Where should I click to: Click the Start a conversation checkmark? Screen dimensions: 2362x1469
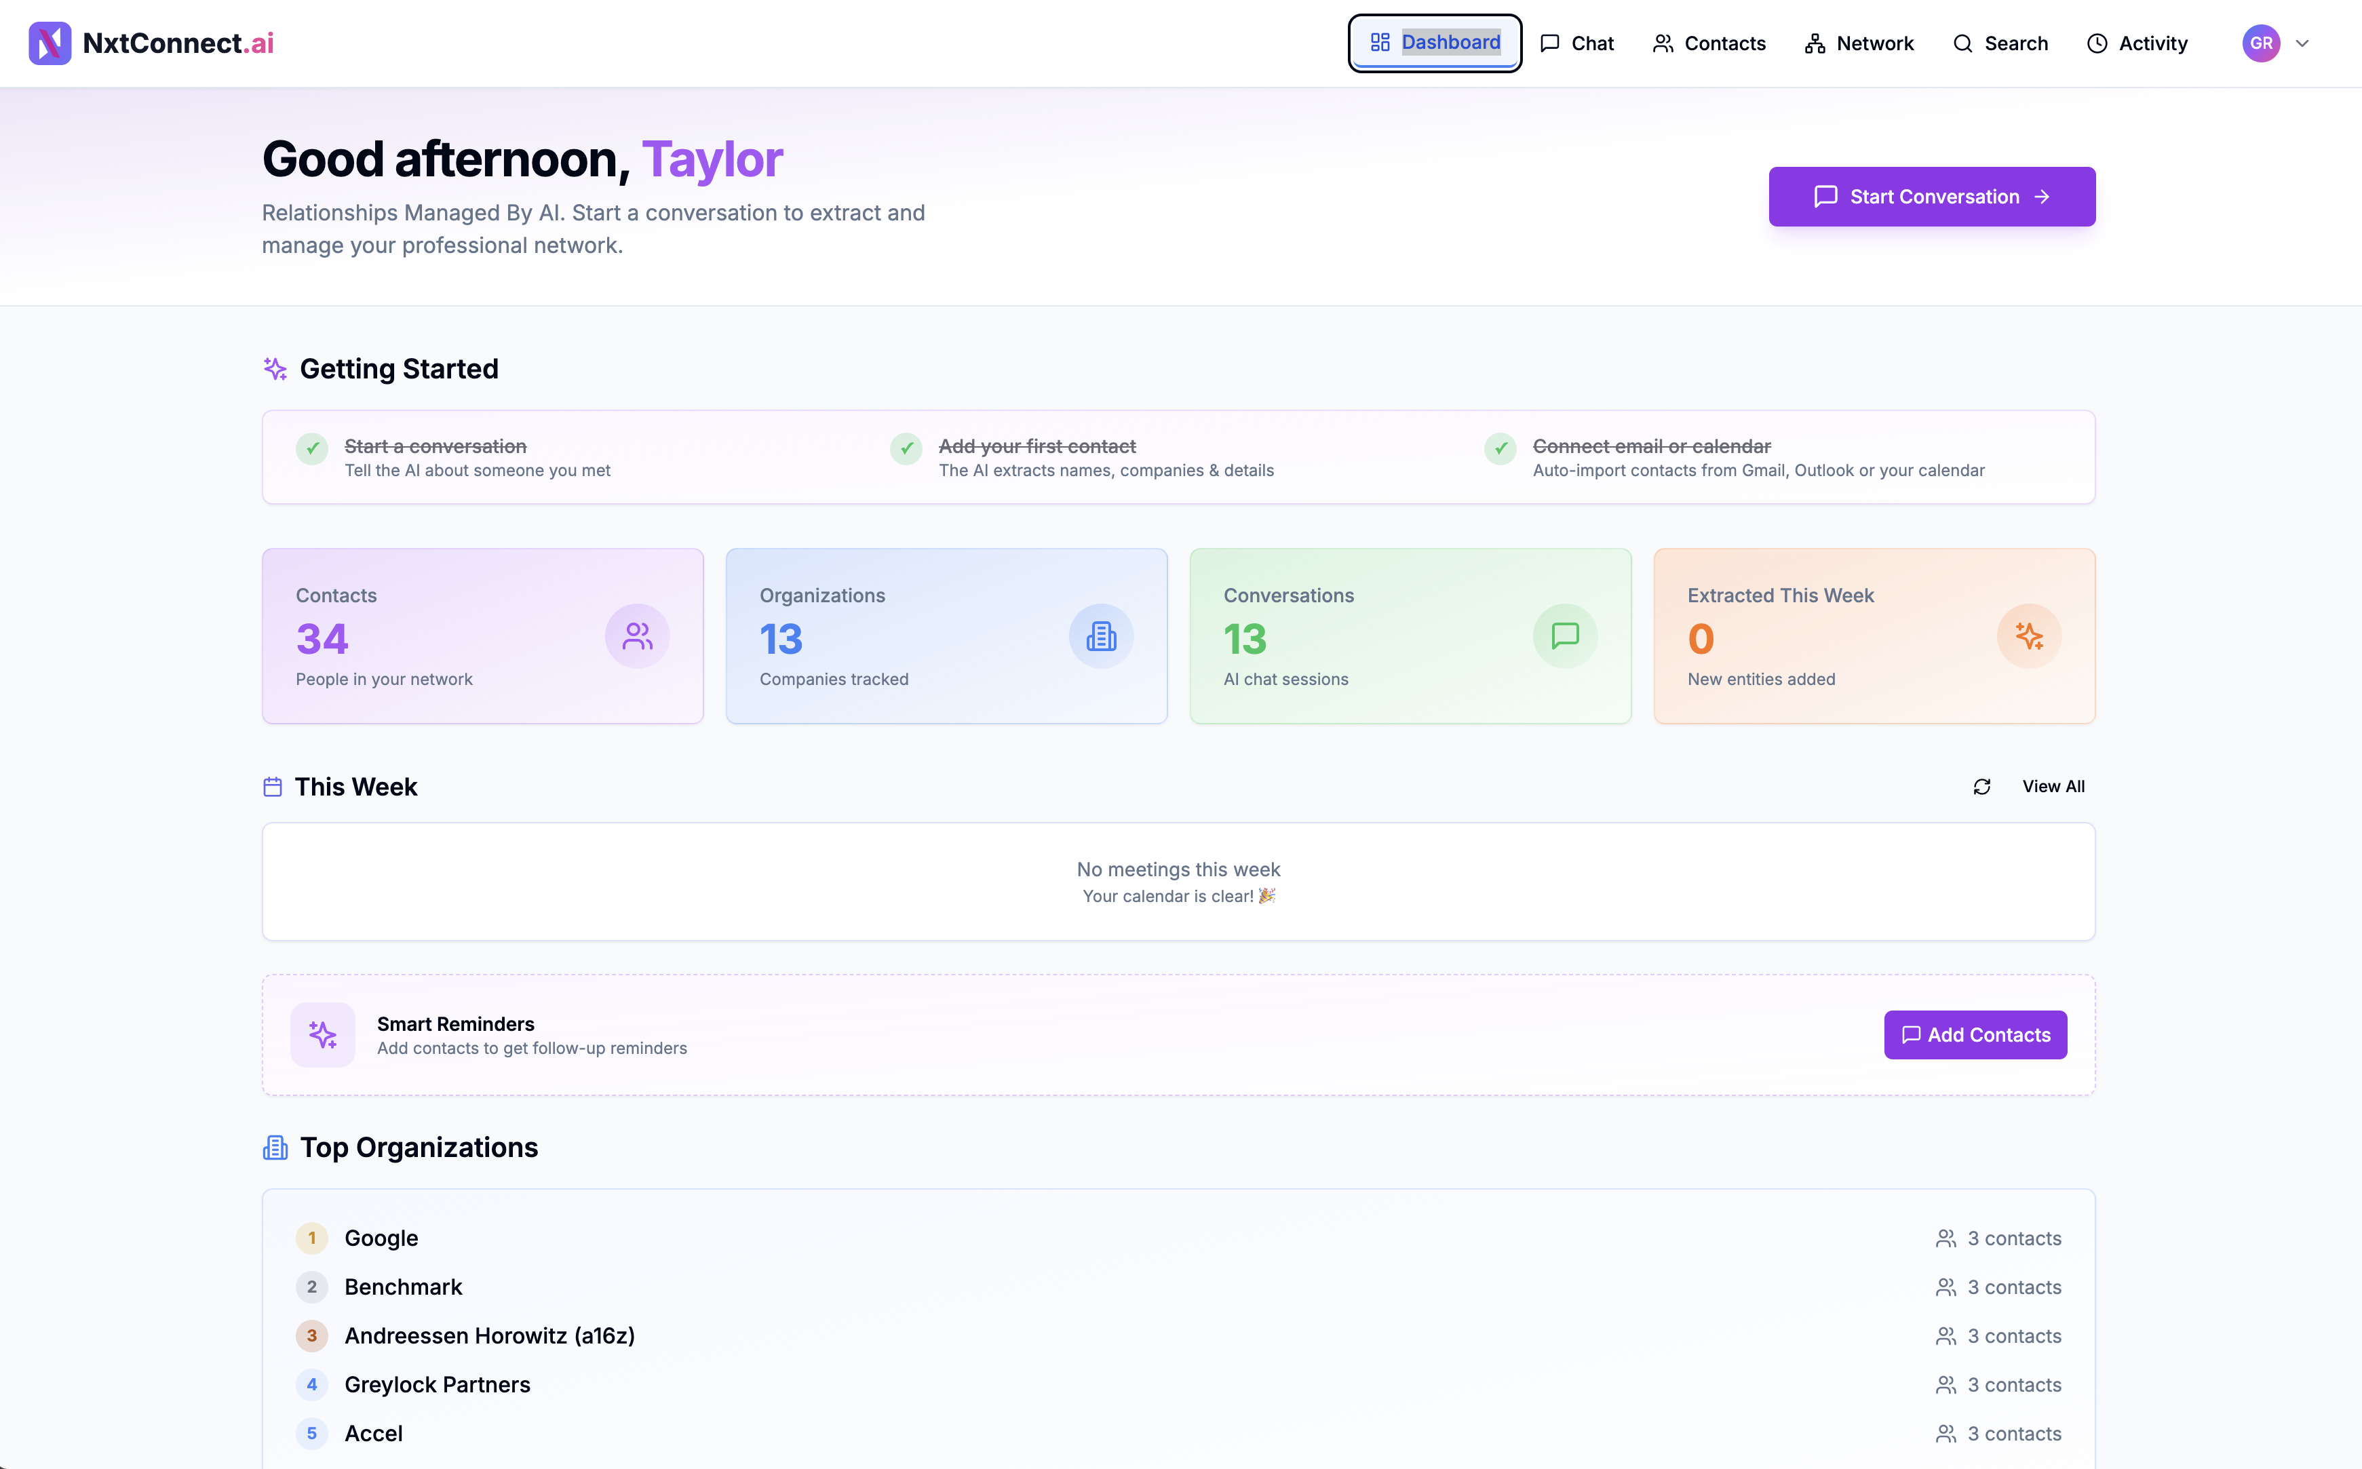pyautogui.click(x=312, y=448)
